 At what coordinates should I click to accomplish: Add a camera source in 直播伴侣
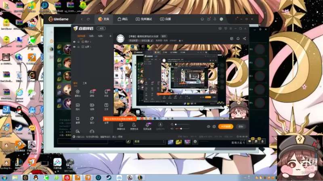click(78, 93)
